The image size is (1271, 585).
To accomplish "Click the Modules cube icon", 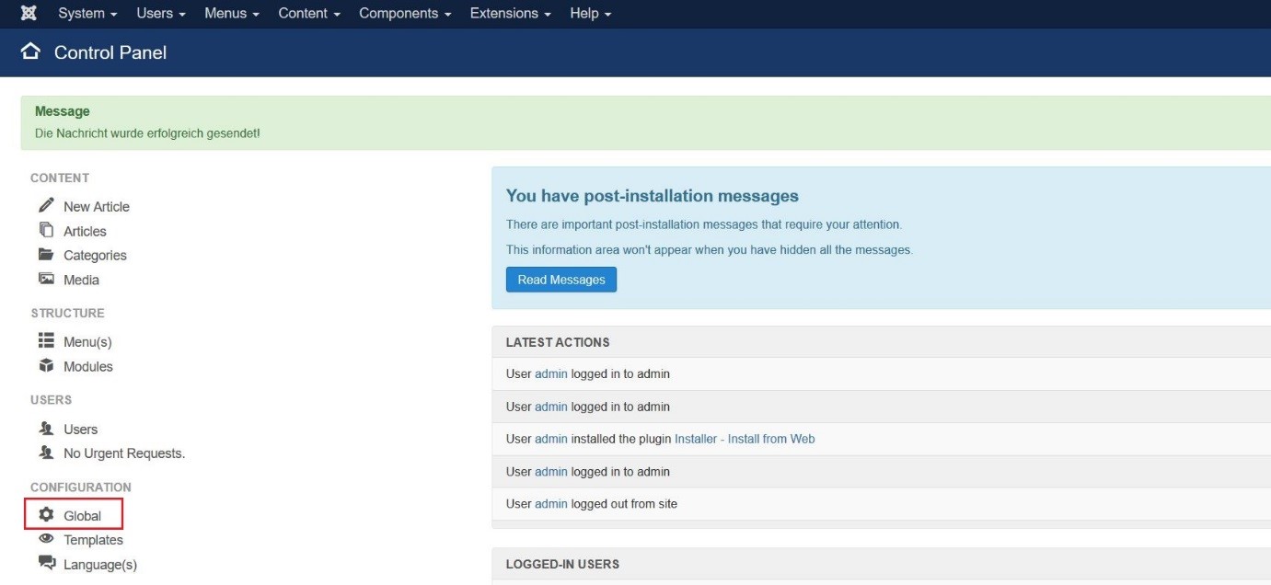I will pos(46,366).
